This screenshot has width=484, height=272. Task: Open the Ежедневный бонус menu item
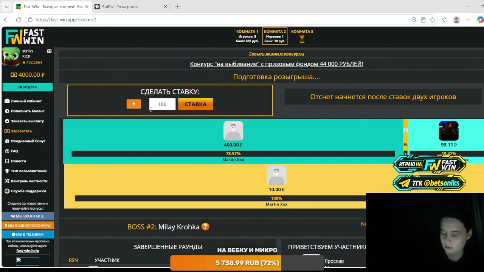[x=28, y=141]
